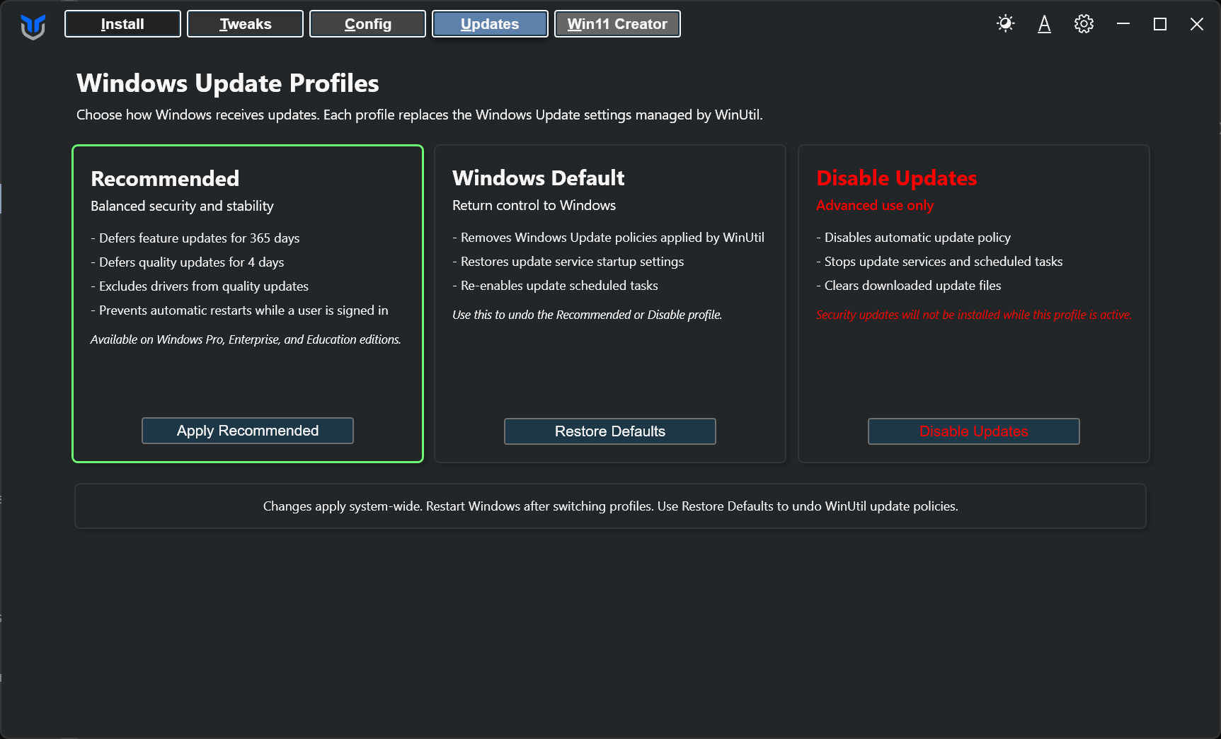
Task: Click 'Defers quality updates for 4 days'
Action: [x=188, y=262]
